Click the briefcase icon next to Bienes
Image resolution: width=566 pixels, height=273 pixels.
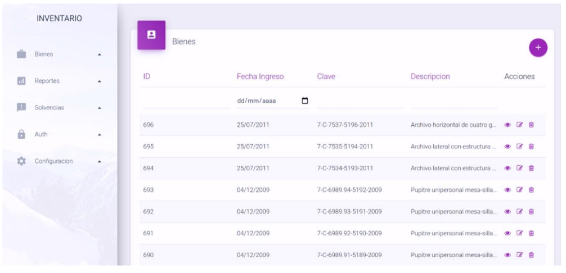pyautogui.click(x=21, y=54)
